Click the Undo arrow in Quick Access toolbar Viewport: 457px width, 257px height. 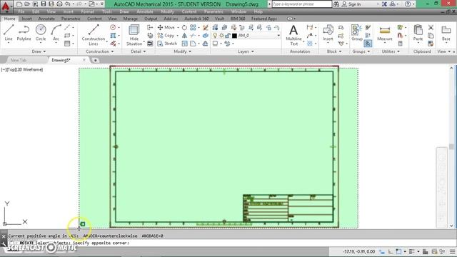[68, 4]
